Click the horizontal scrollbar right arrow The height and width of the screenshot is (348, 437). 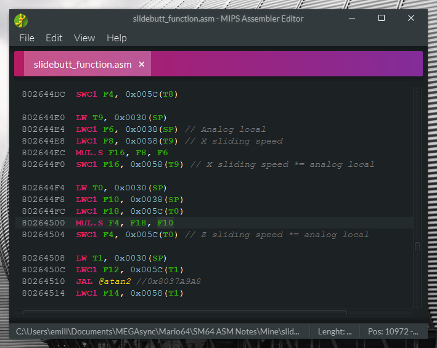(409, 313)
